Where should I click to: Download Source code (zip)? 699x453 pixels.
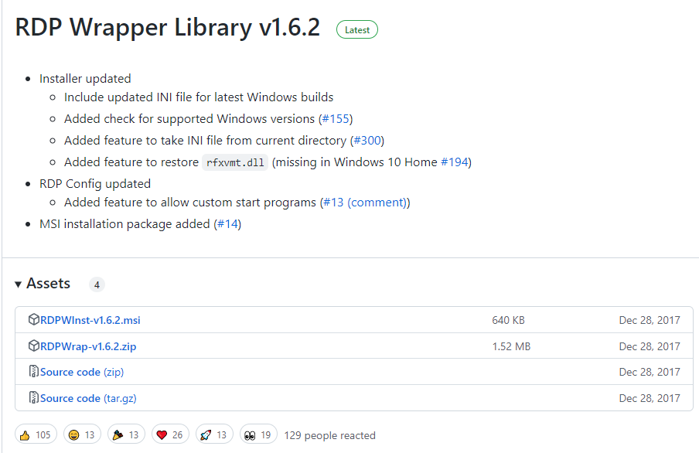(82, 372)
